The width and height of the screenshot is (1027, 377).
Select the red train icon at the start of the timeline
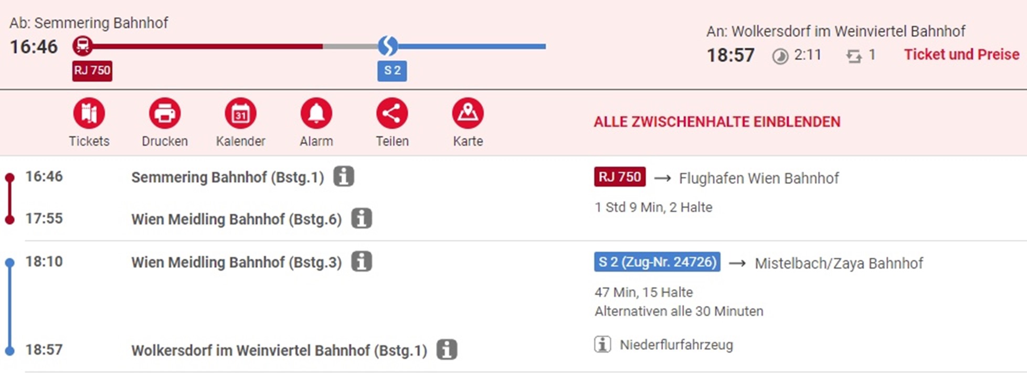tap(82, 46)
